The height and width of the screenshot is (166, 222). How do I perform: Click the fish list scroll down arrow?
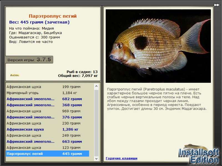[96, 159]
